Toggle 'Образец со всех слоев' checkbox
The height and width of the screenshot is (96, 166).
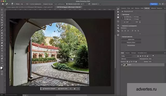tap(67, 4)
